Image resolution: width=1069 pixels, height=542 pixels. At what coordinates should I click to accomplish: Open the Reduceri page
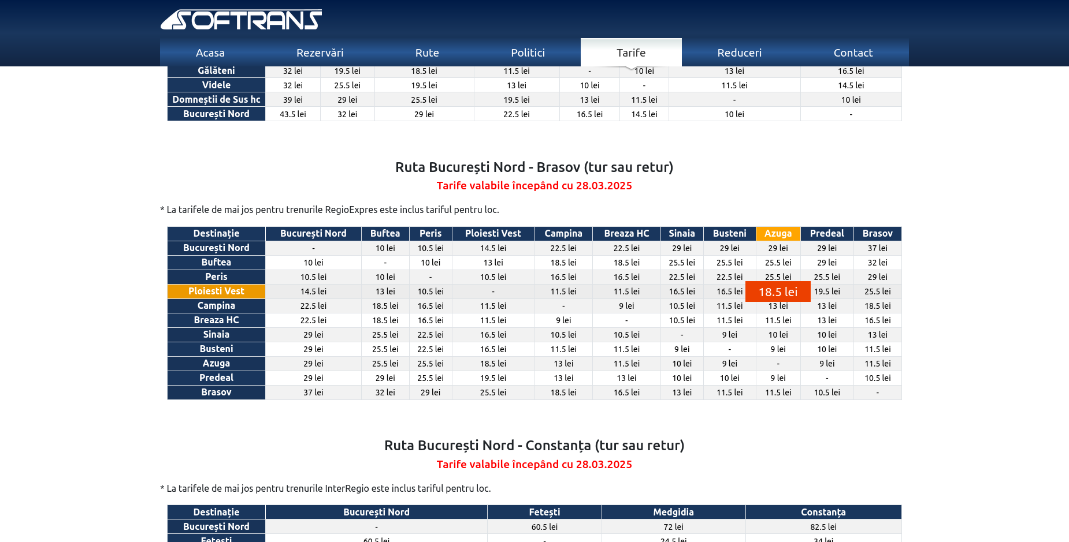[x=739, y=53]
